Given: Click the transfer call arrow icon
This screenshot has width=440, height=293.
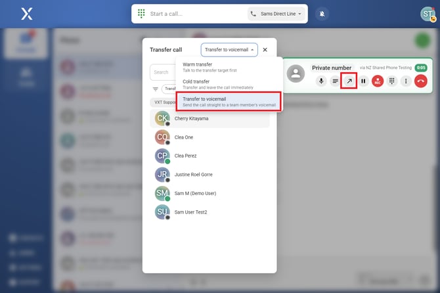Looking at the screenshot, I should pyautogui.click(x=349, y=81).
